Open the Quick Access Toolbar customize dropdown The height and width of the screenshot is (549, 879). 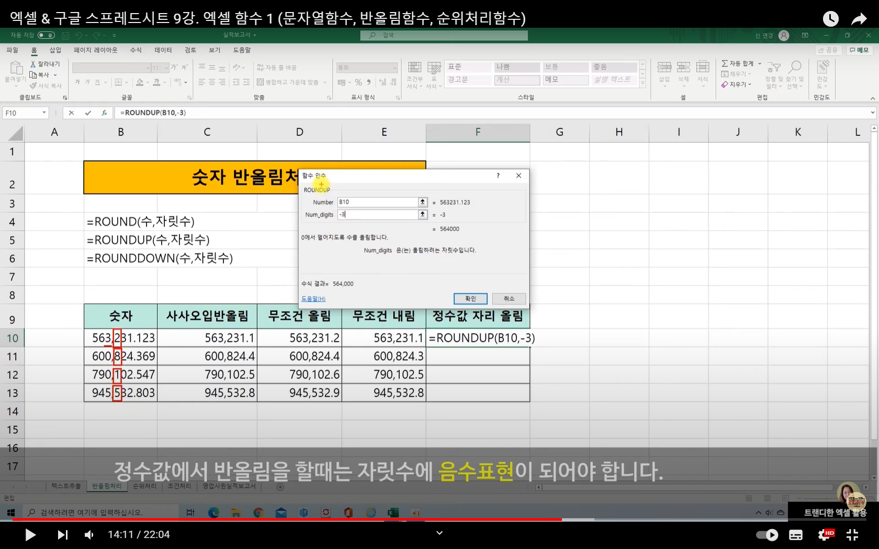click(x=114, y=36)
